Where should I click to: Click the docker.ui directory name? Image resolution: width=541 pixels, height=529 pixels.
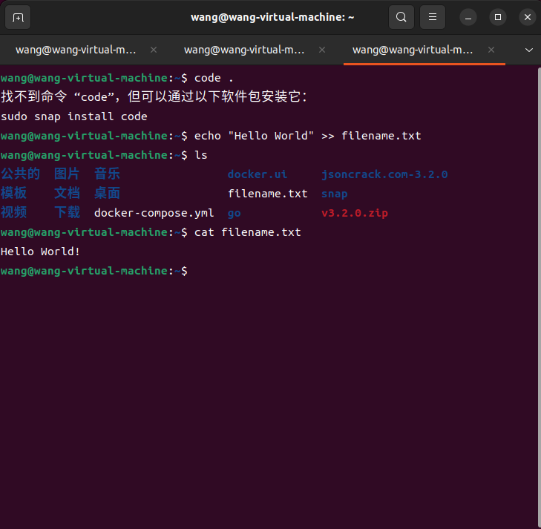pos(257,174)
